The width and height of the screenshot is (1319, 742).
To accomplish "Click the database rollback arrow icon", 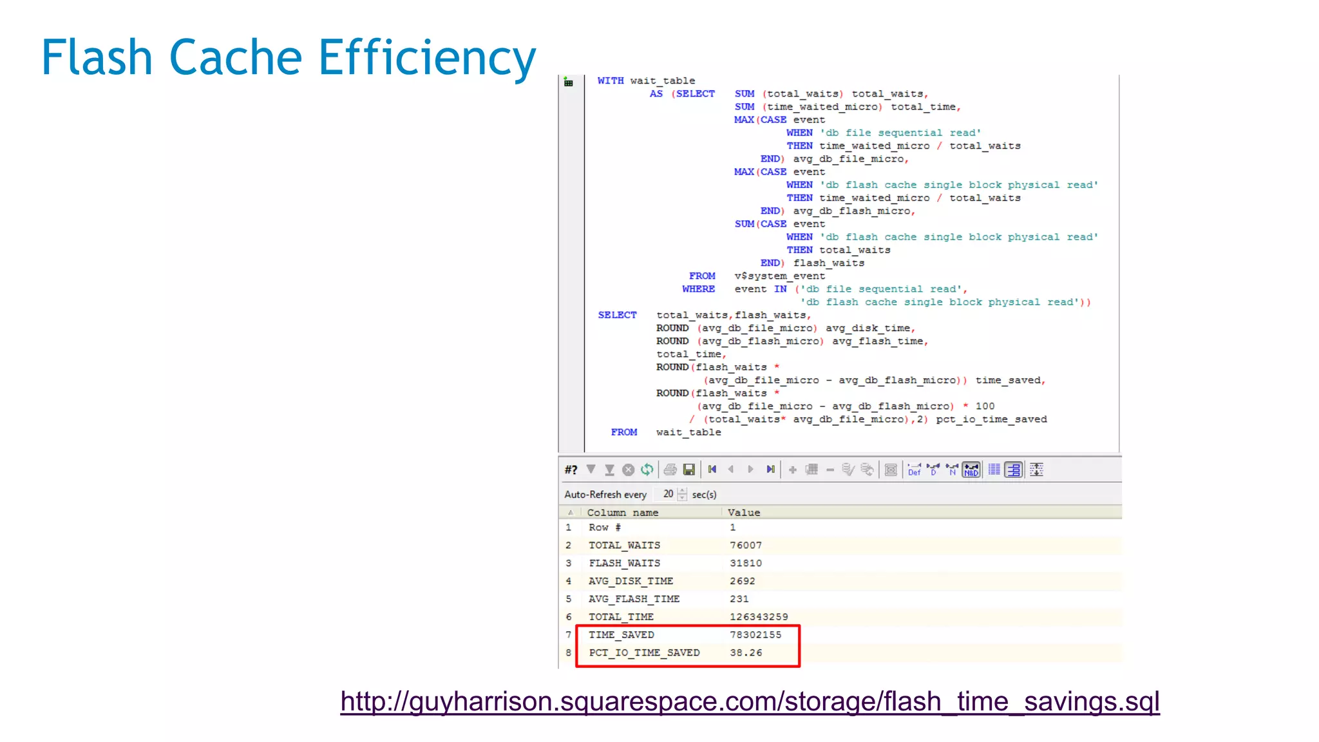I will tap(868, 470).
